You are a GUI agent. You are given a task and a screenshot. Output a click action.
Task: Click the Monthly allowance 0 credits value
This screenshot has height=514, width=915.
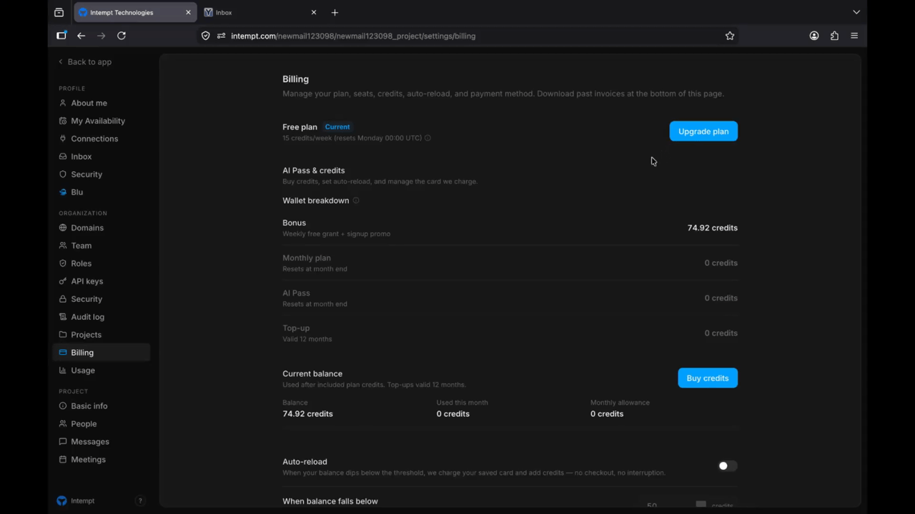pos(607,414)
